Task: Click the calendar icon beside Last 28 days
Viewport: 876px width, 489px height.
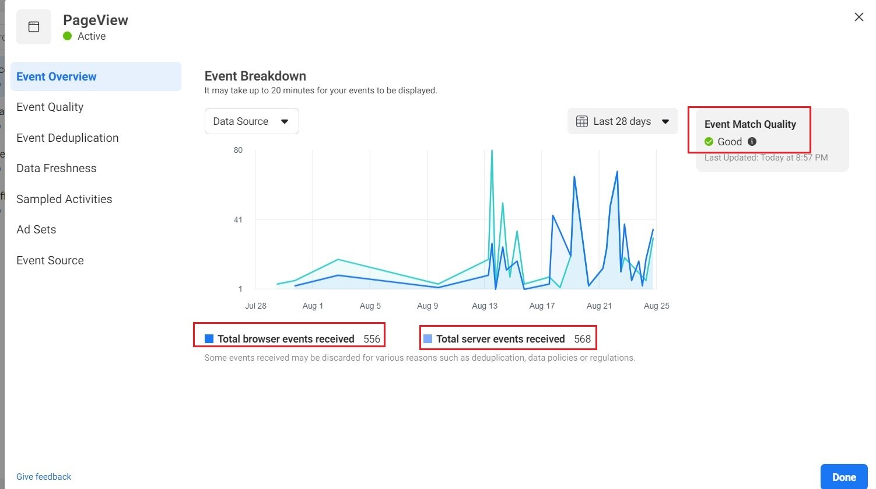Action: tap(581, 121)
